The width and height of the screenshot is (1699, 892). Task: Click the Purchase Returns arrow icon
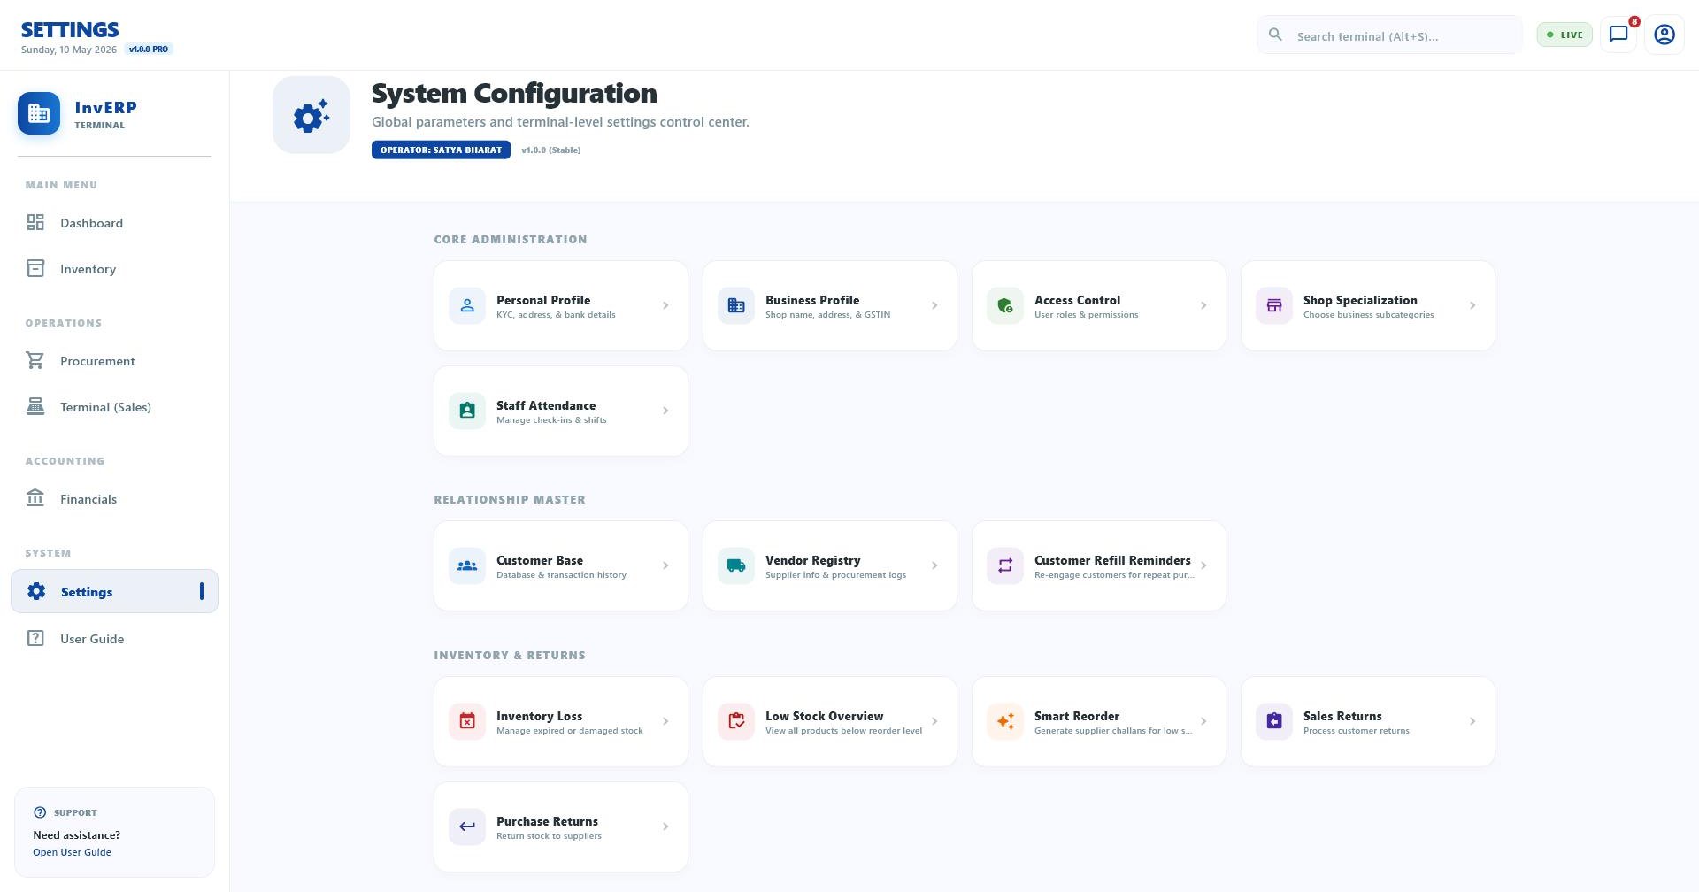coord(467,827)
